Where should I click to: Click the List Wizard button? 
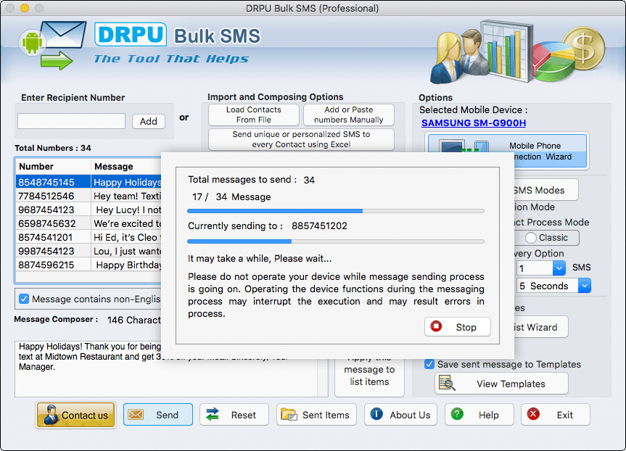pyautogui.click(x=540, y=327)
